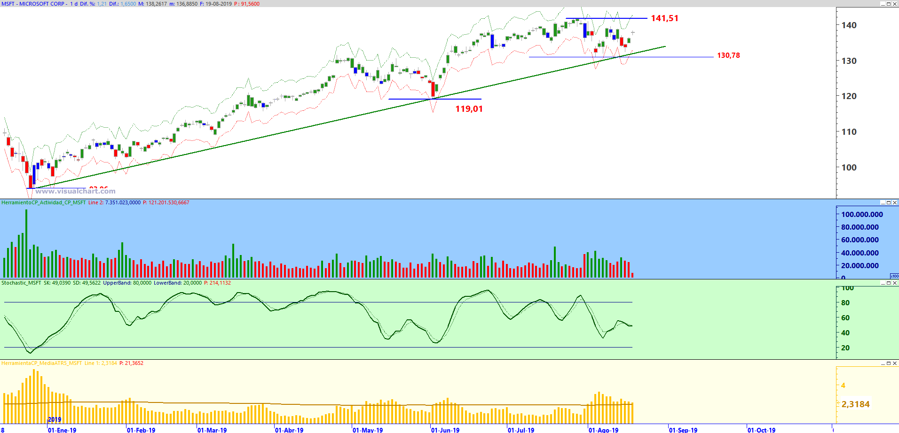
Task: Click the 'SD: 49,5622' stochastic value
Action: 87,283
